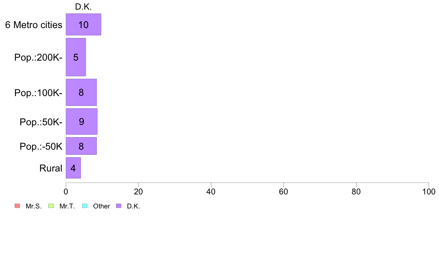This screenshot has width=439, height=272.
Task: Click the Mr.S. red legend swatch
Action: pyautogui.click(x=17, y=206)
